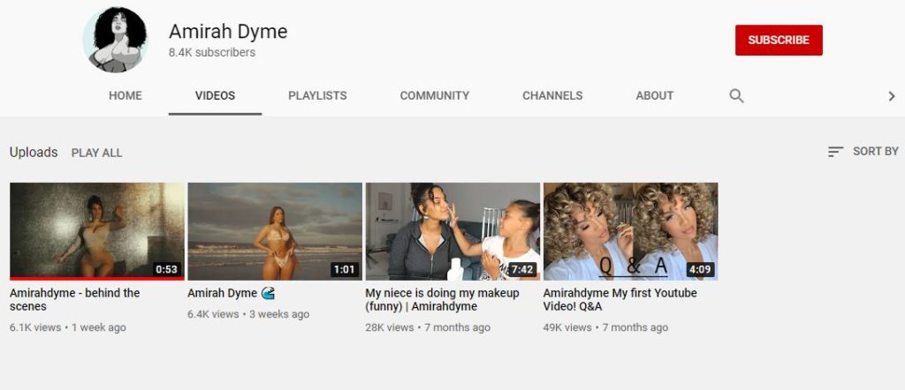Select the Videos tab
905x390 pixels.
click(215, 95)
